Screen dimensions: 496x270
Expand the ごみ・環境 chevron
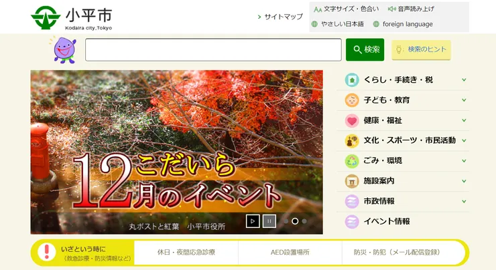(464, 160)
